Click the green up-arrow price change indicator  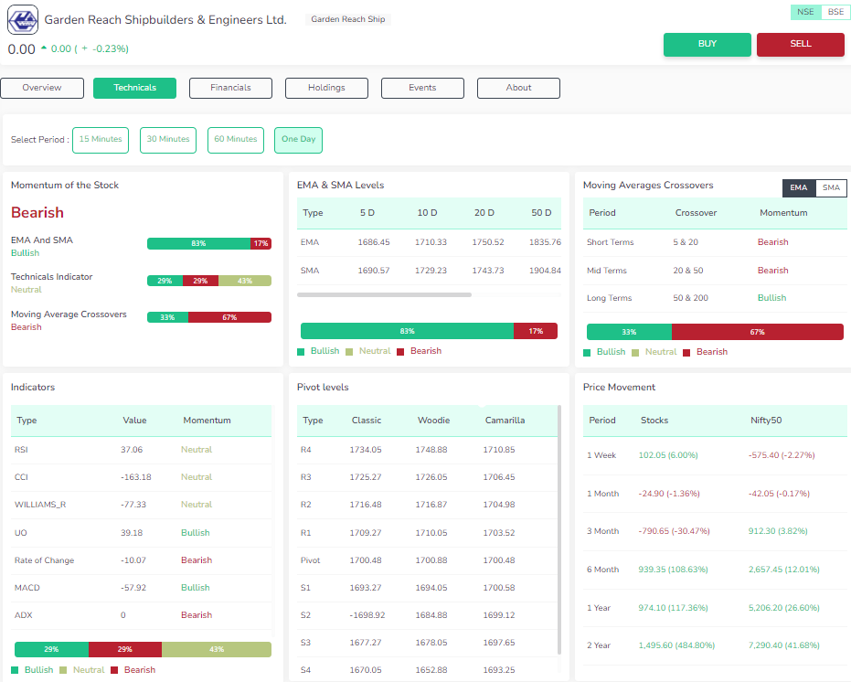tap(43, 48)
